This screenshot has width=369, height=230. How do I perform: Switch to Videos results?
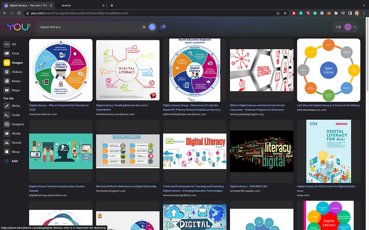click(13, 72)
